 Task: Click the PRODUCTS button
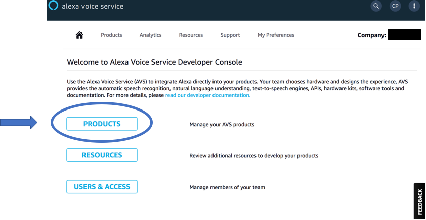click(x=102, y=124)
